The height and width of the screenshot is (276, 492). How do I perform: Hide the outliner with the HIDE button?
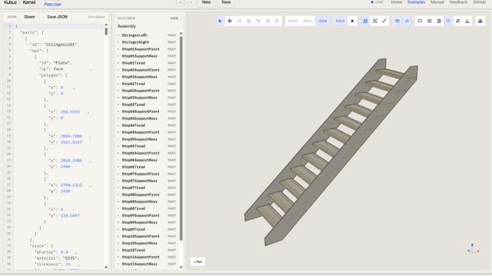[174, 18]
